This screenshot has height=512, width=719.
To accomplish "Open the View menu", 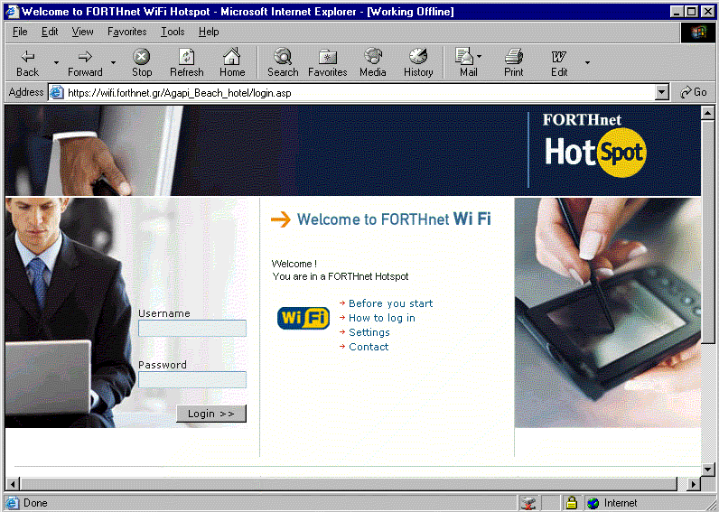I will [x=82, y=32].
